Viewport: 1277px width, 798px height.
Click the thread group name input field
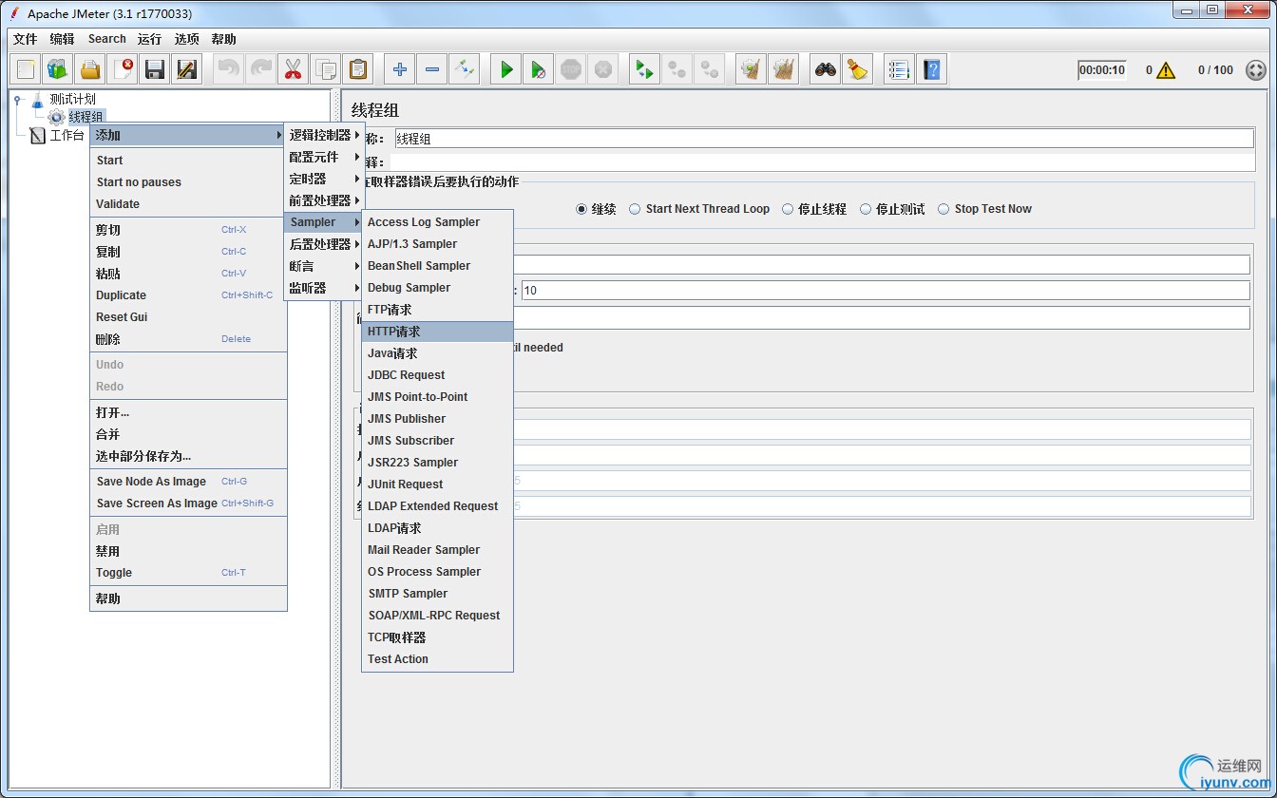click(x=824, y=139)
